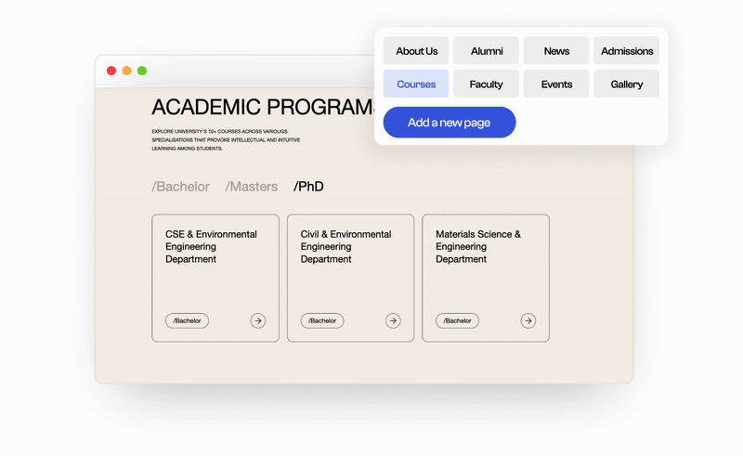Go to the Admissions page

click(626, 51)
